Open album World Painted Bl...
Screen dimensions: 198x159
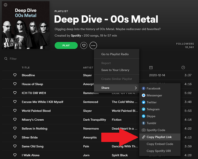coord(125,111)
